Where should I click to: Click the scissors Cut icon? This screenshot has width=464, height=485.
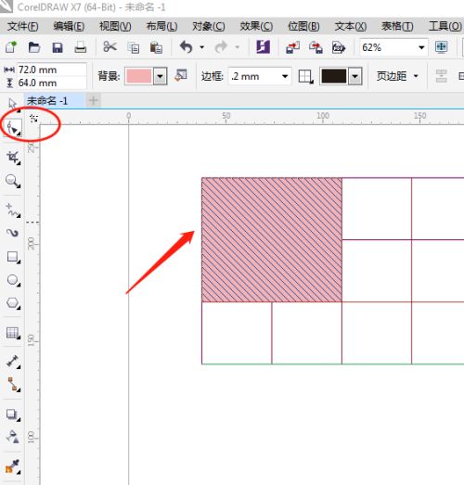point(110,47)
